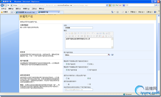Click inside the description text area
Image resolution: width=161 pixels, height=97 pixels.
(88, 43)
